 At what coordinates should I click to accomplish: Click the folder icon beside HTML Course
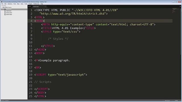tap(4, 7)
